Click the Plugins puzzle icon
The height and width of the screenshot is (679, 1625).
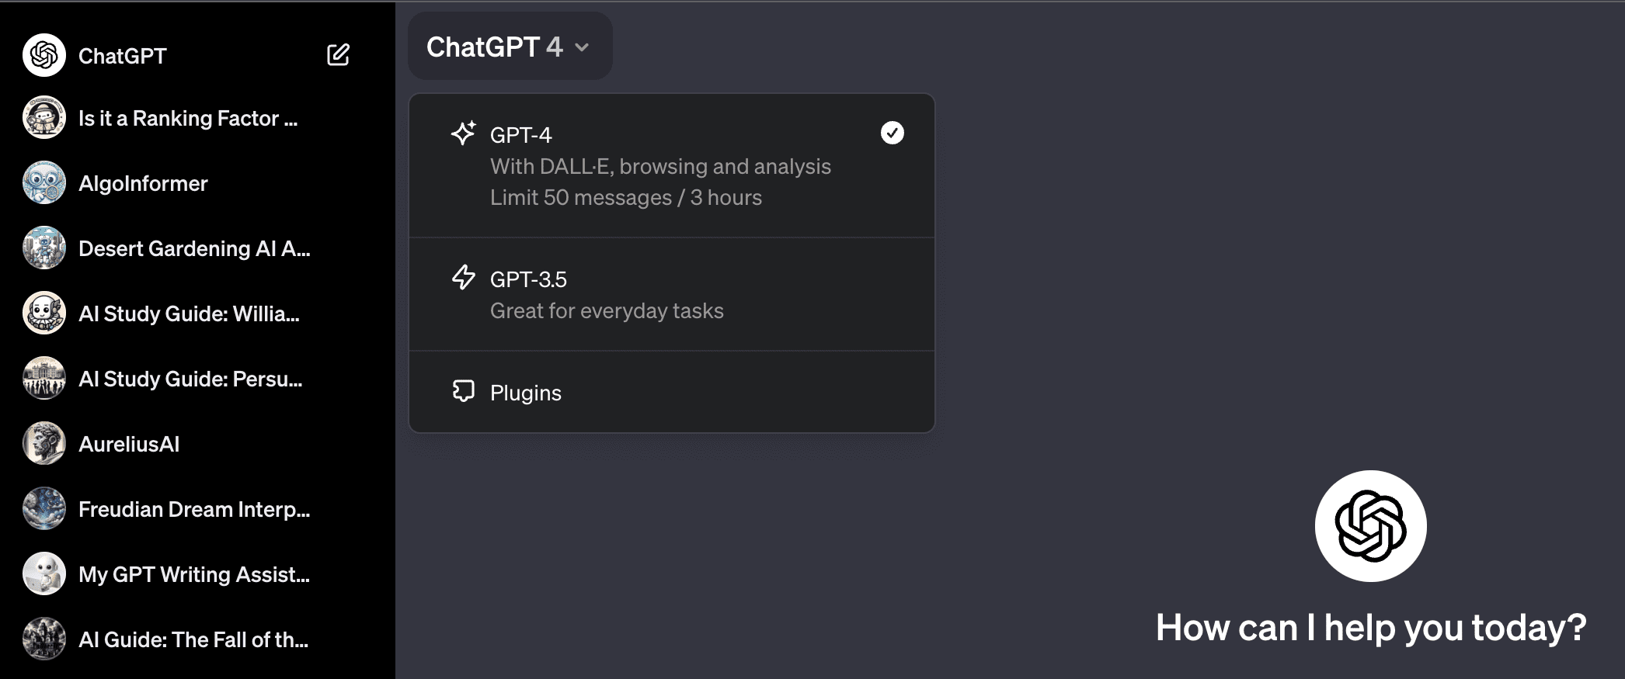click(x=463, y=391)
